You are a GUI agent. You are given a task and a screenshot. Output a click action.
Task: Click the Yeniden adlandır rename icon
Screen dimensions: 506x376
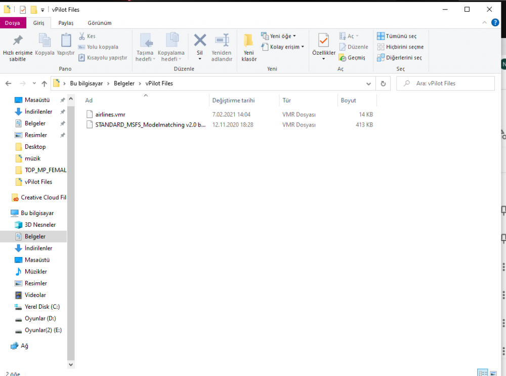(x=222, y=41)
